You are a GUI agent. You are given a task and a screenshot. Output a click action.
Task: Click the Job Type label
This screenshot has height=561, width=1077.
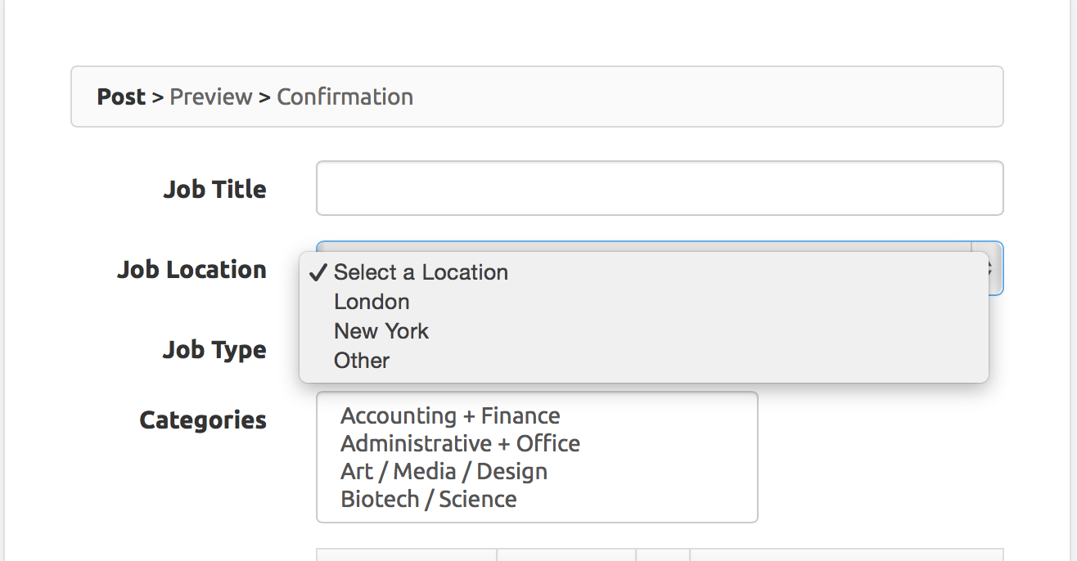(214, 350)
